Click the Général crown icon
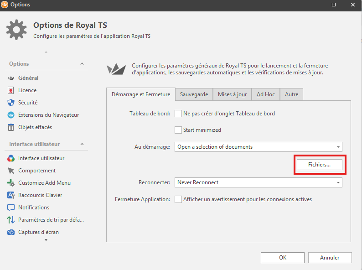 coord(11,78)
